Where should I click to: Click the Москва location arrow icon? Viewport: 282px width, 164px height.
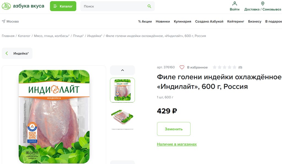(x=3, y=21)
